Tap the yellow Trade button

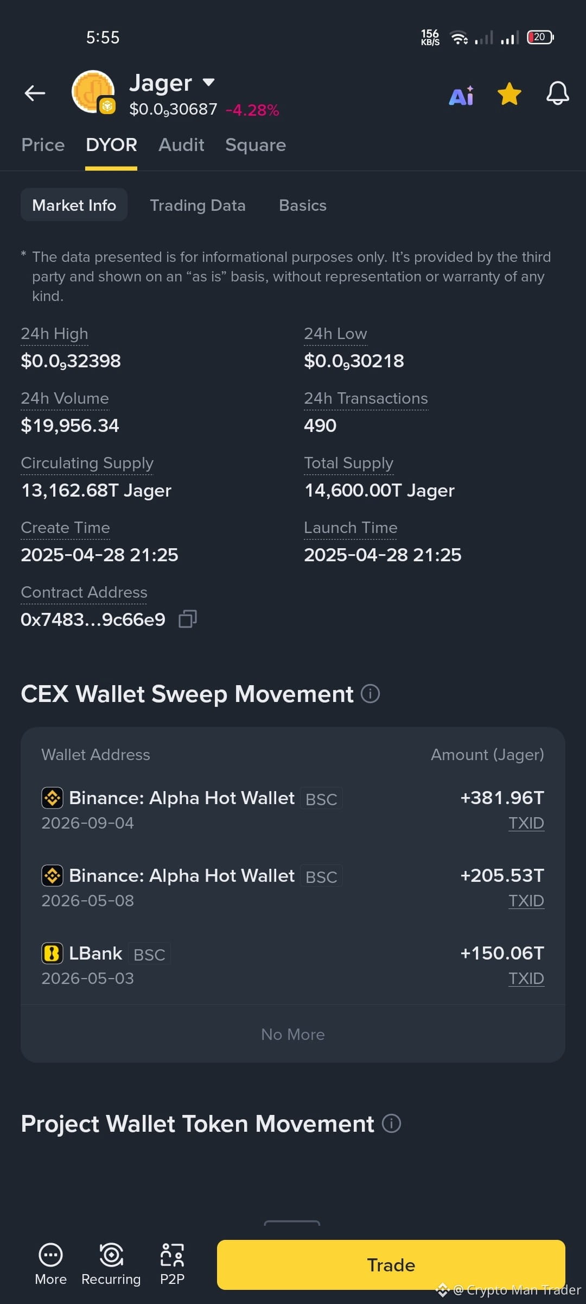[x=391, y=1265]
